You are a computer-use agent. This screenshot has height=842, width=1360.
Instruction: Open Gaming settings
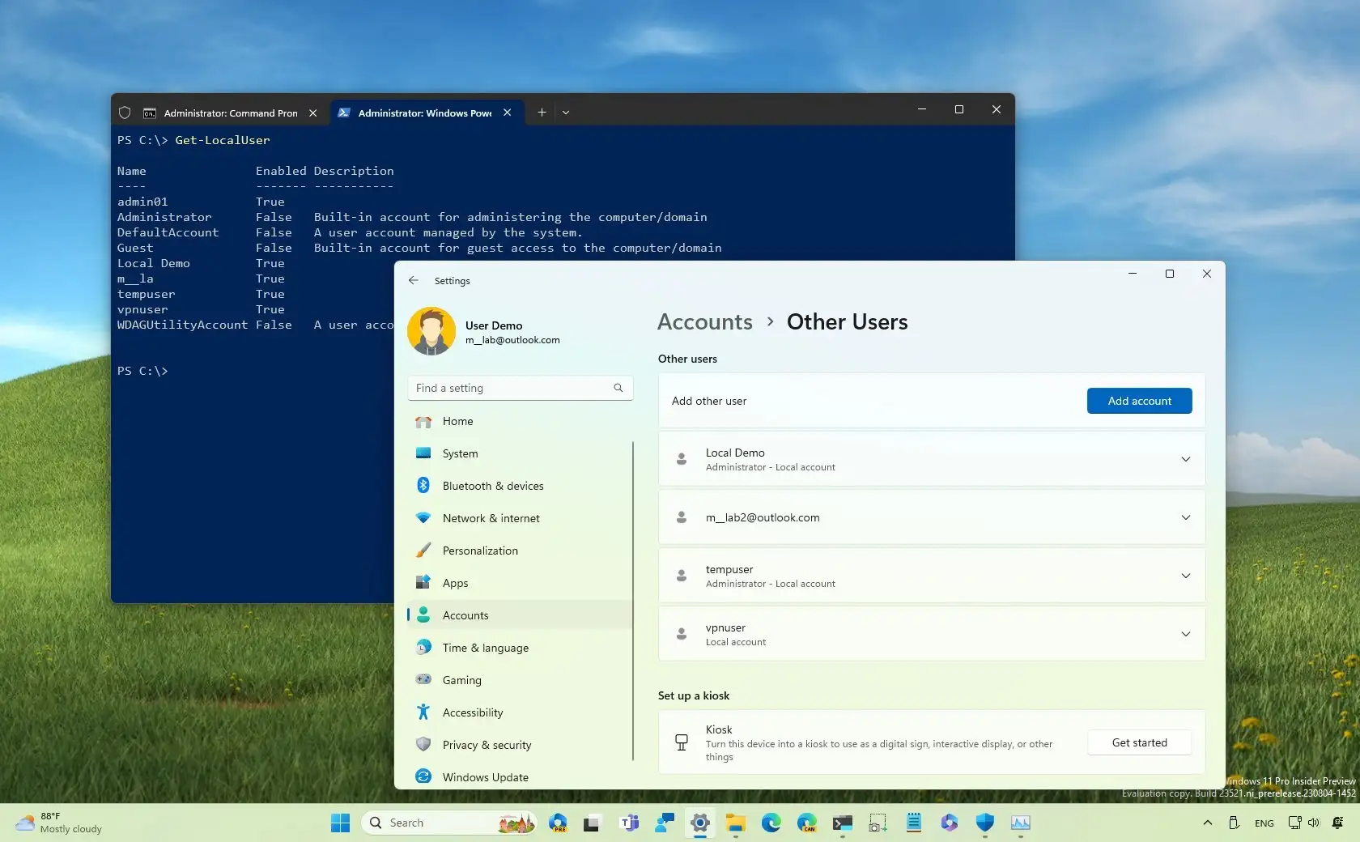pos(520,680)
